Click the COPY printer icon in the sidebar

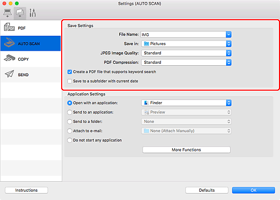pyautogui.click(x=9, y=58)
